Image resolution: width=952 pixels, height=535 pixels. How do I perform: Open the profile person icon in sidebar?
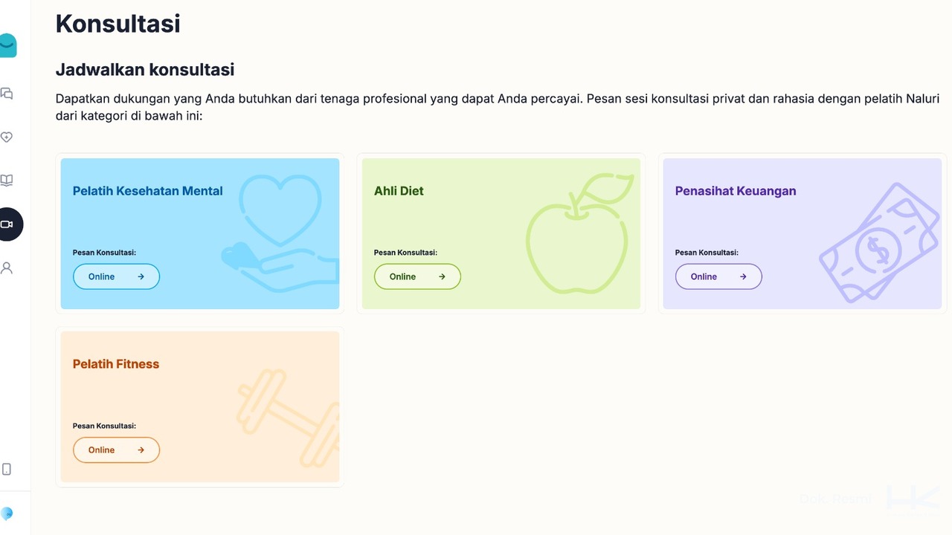point(7,268)
